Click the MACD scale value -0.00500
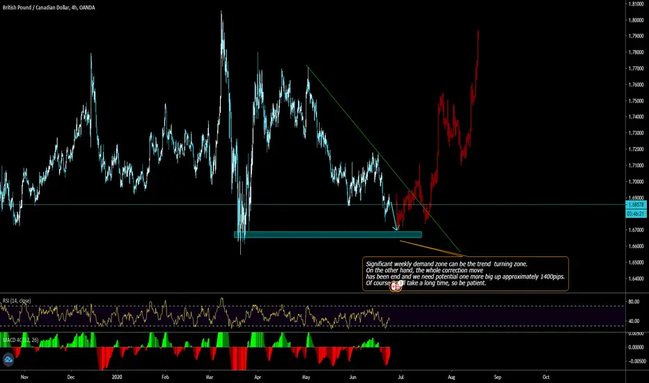The image size is (649, 383). (636, 361)
